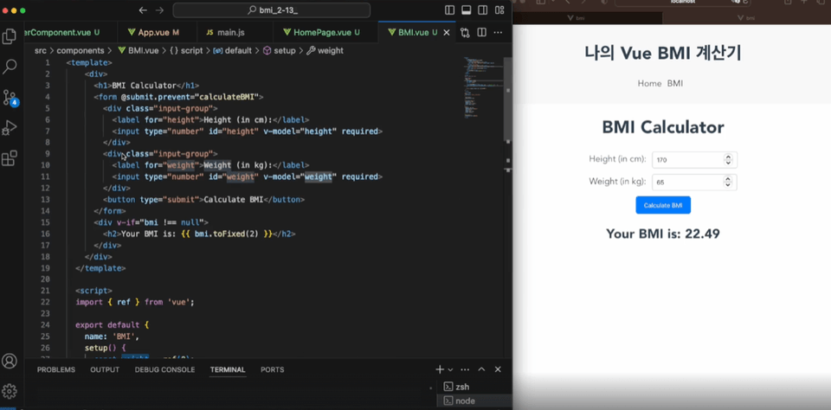
Task: Click the export default text on line 24
Action: point(107,324)
